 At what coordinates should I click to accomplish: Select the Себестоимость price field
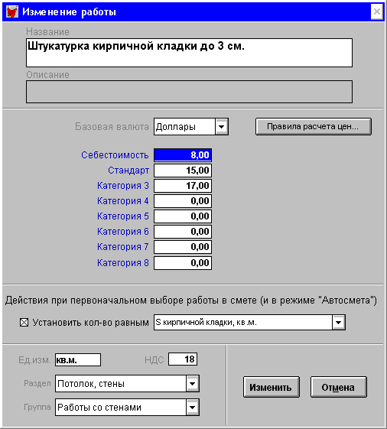point(183,155)
